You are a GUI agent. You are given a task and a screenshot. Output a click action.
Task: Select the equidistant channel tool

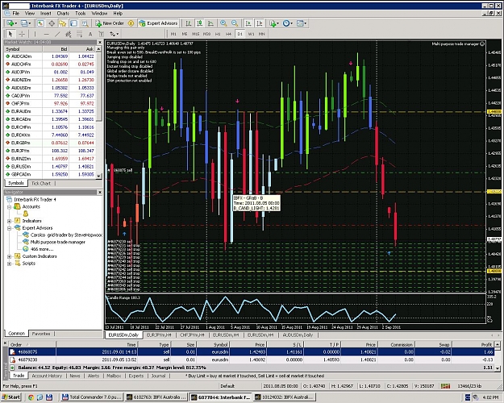click(69, 34)
